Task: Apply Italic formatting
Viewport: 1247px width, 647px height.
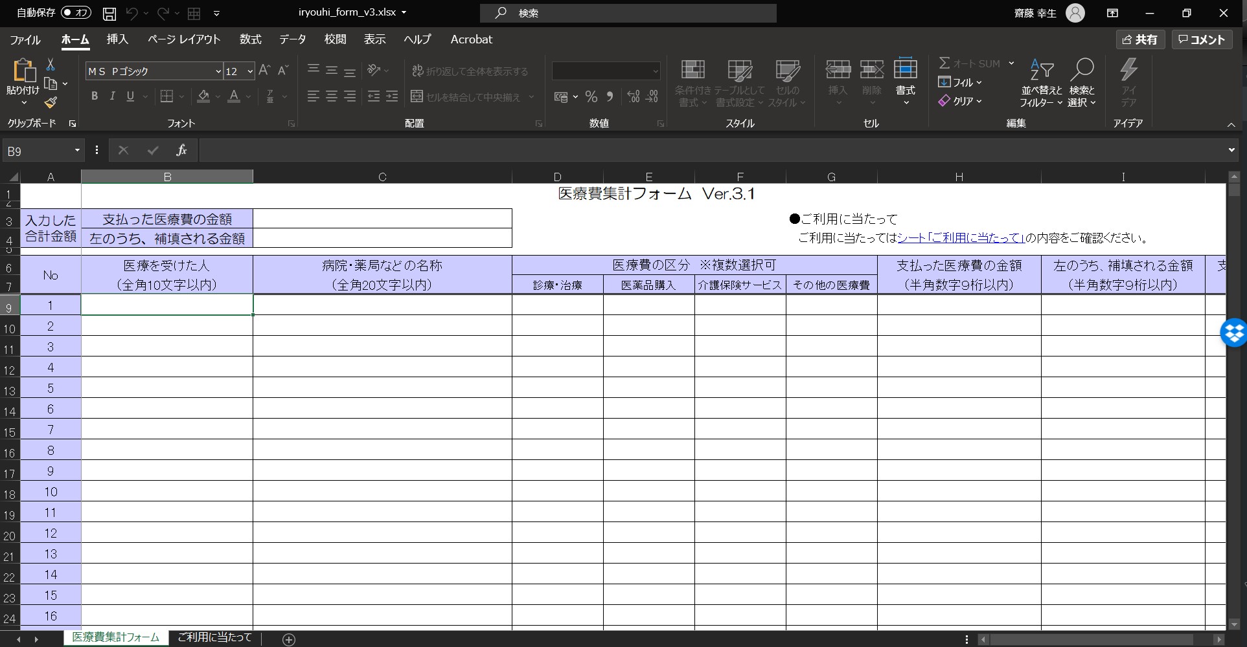Action: tap(112, 96)
